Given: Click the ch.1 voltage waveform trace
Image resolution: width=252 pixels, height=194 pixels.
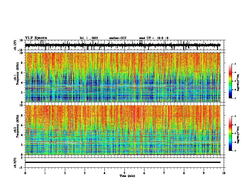Looking at the screenshot, I should (122, 45).
